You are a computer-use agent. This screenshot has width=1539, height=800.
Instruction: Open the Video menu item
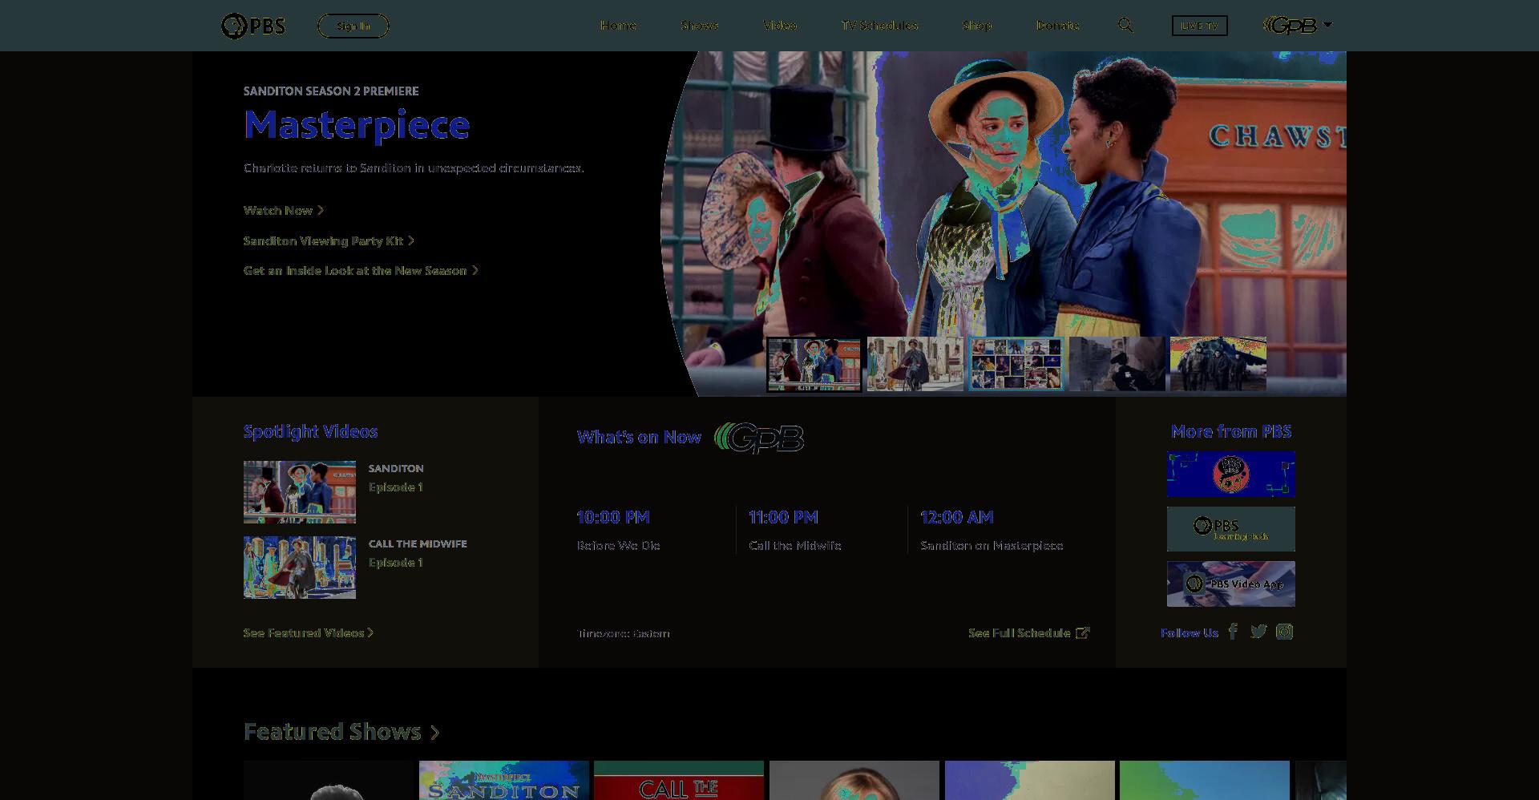780,26
